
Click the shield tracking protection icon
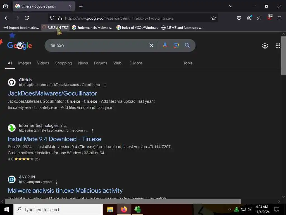tap(52, 18)
